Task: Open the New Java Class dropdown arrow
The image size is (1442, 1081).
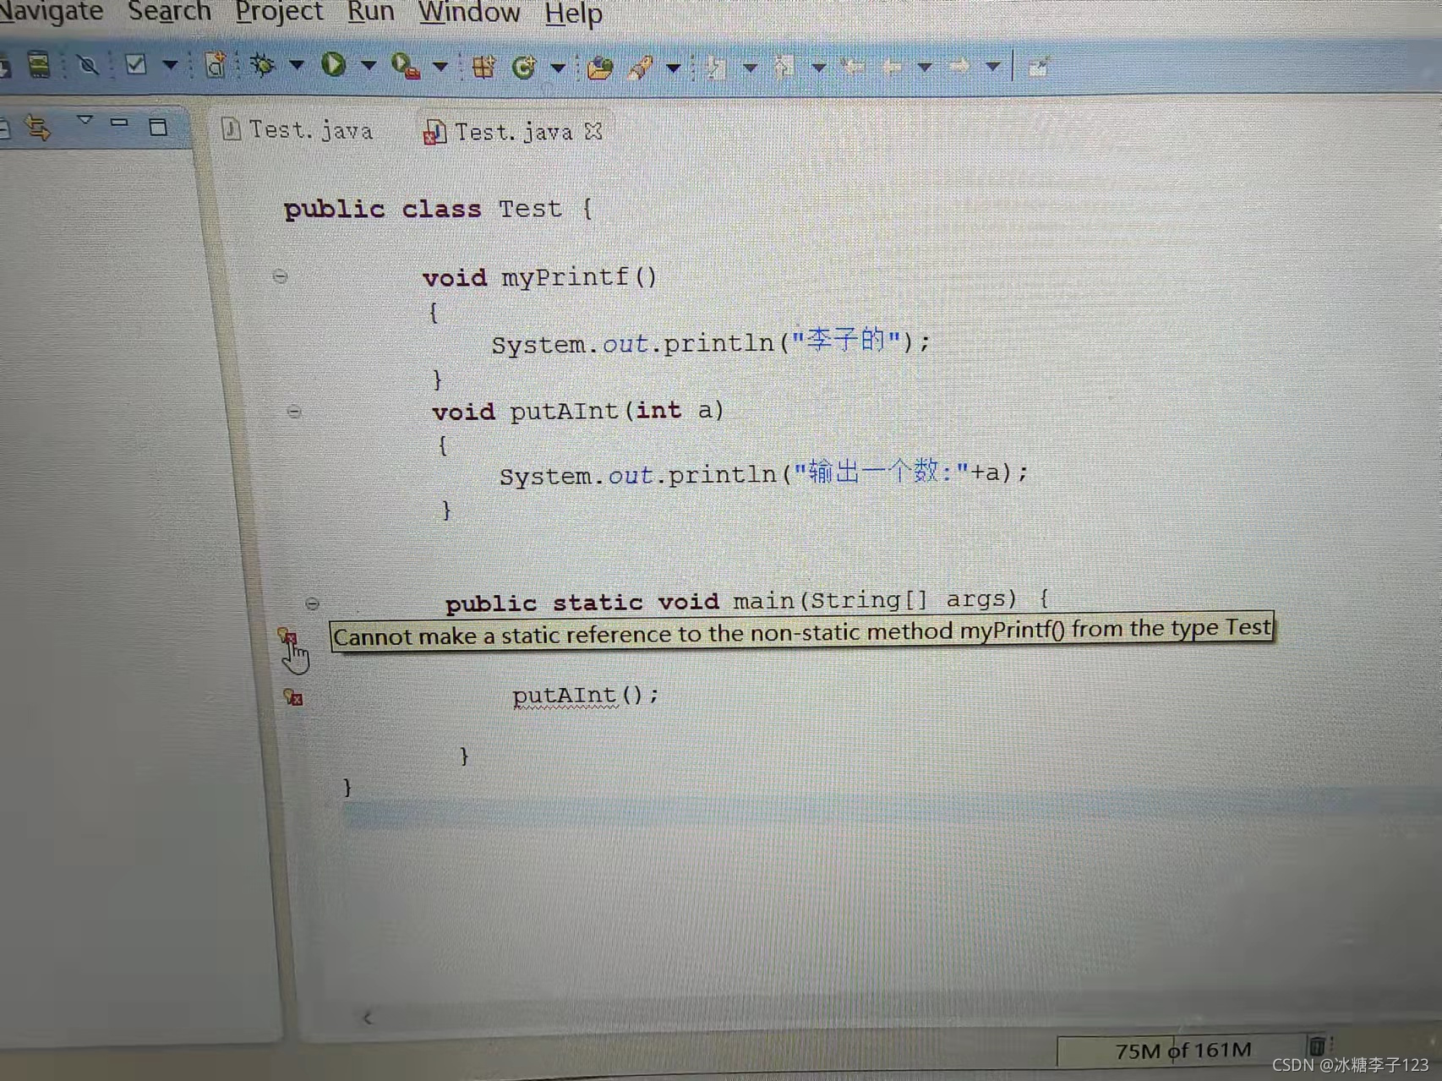Action: 558,67
